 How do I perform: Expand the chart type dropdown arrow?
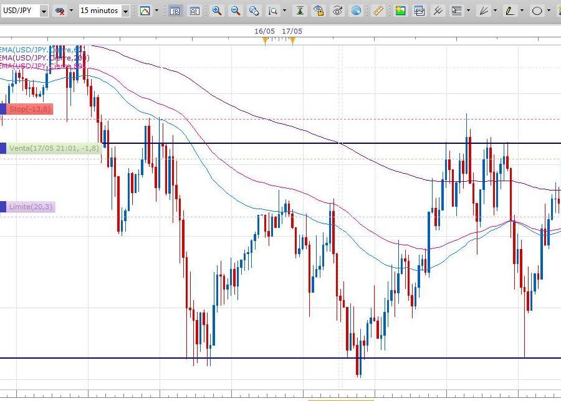click(x=156, y=11)
